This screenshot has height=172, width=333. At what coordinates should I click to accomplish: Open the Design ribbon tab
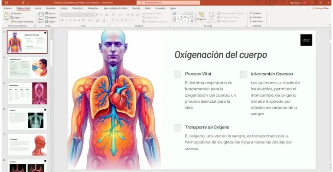[x=64, y=8]
